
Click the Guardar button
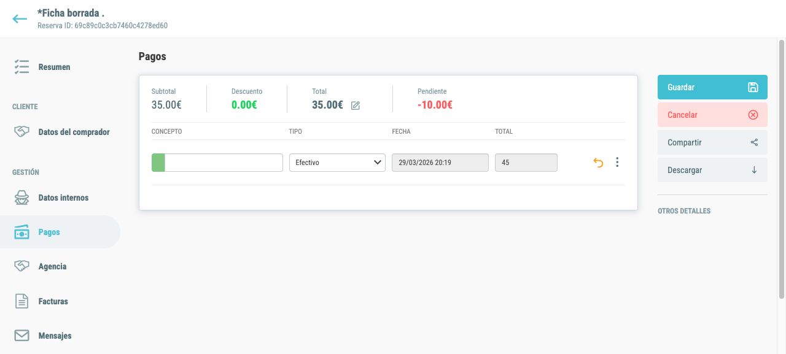[x=712, y=87]
